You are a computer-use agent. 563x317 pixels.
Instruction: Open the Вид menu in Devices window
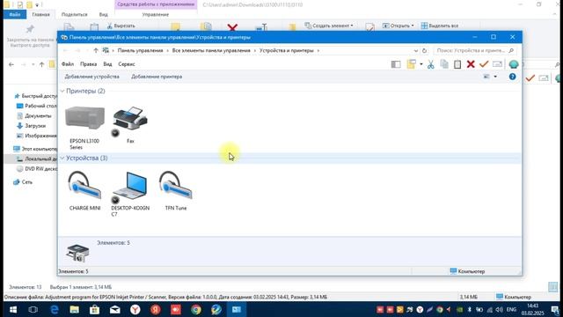[107, 64]
